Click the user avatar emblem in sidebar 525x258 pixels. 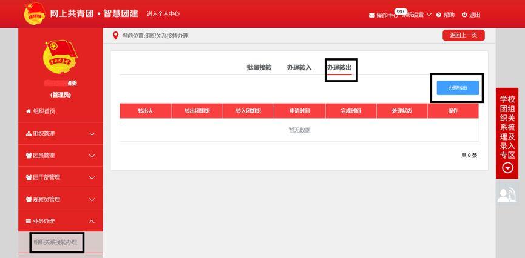pos(60,58)
